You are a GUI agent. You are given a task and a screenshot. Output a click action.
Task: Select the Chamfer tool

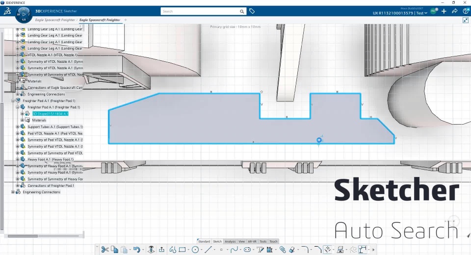tap(318, 250)
